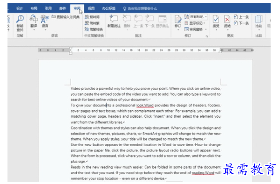Click the 接受 accept change icon
Viewport: 280px width, 184px height.
pyautogui.click(x=216, y=19)
